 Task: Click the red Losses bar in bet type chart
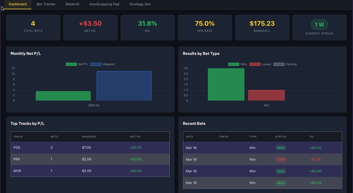click(266, 95)
